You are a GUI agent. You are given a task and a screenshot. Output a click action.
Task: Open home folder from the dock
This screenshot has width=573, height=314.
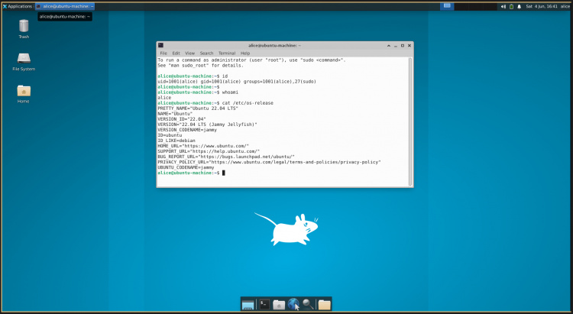(279, 305)
